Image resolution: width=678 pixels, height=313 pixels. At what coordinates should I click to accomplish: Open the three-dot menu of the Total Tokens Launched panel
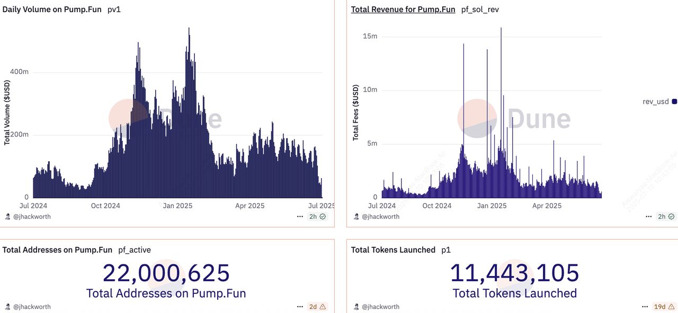click(645, 306)
